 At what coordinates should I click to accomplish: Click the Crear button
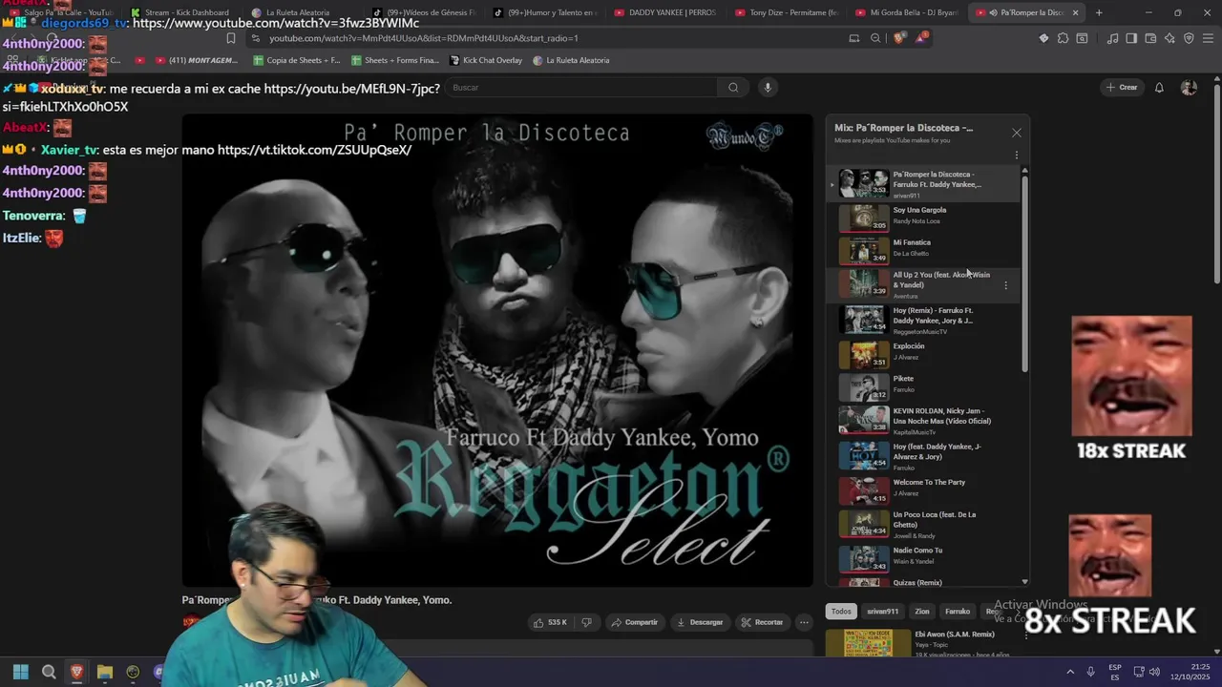(x=1122, y=88)
